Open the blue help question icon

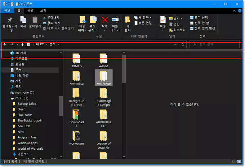point(240,10)
